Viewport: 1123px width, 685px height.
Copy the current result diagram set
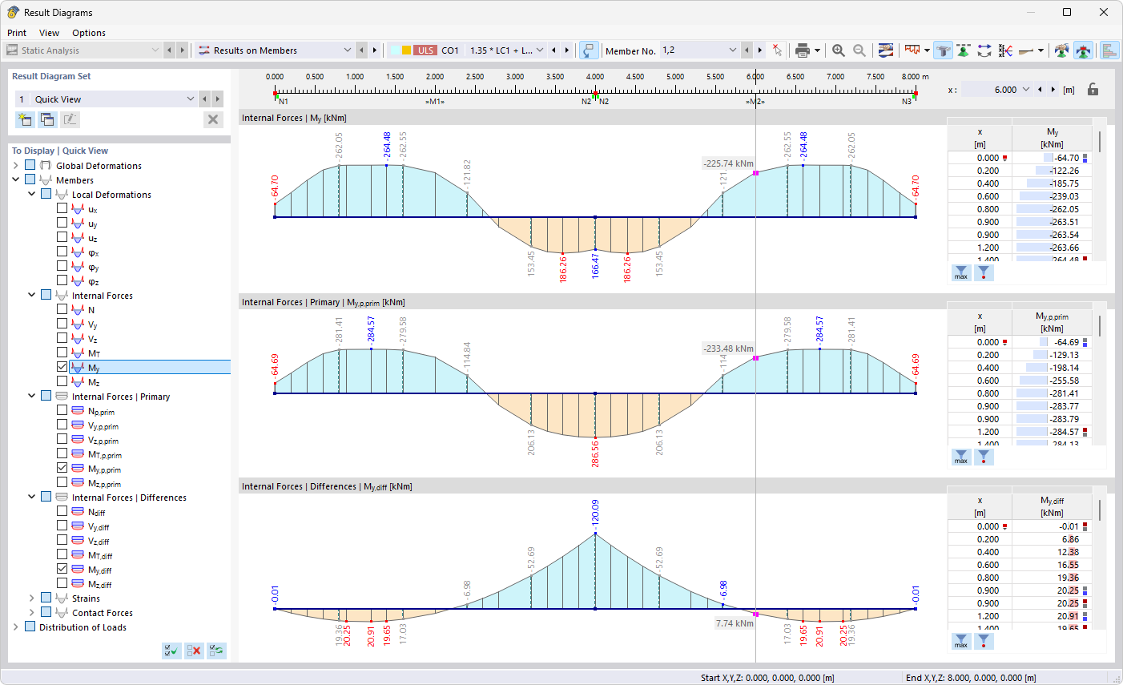tap(46, 119)
